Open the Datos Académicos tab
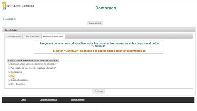 click(x=32, y=36)
